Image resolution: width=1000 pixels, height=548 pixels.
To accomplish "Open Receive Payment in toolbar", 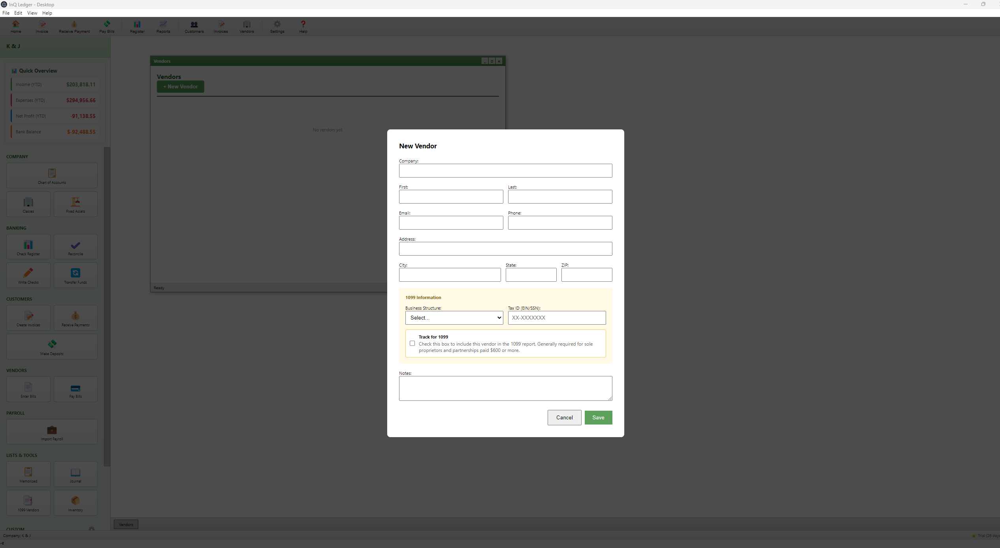I will click(74, 27).
